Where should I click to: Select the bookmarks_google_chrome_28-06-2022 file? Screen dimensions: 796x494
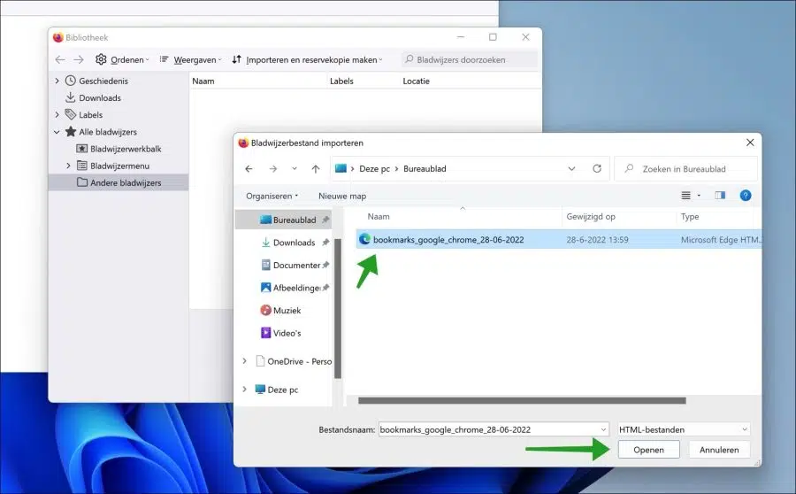click(x=558, y=239)
